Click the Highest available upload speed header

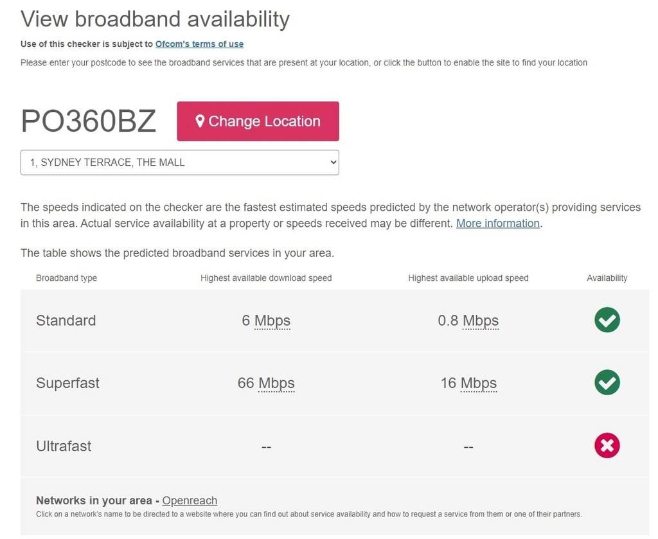tap(468, 278)
